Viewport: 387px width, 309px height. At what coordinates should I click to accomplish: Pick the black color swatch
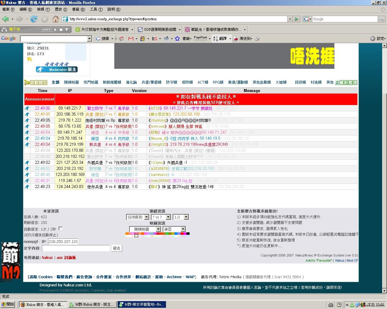(188, 234)
